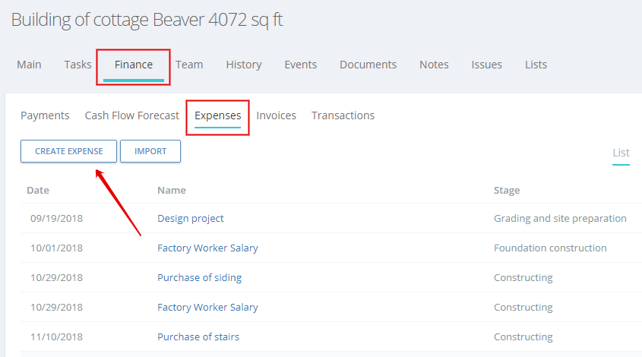Open the Documents tab
Screen dimensions: 642x357
[x=368, y=65]
